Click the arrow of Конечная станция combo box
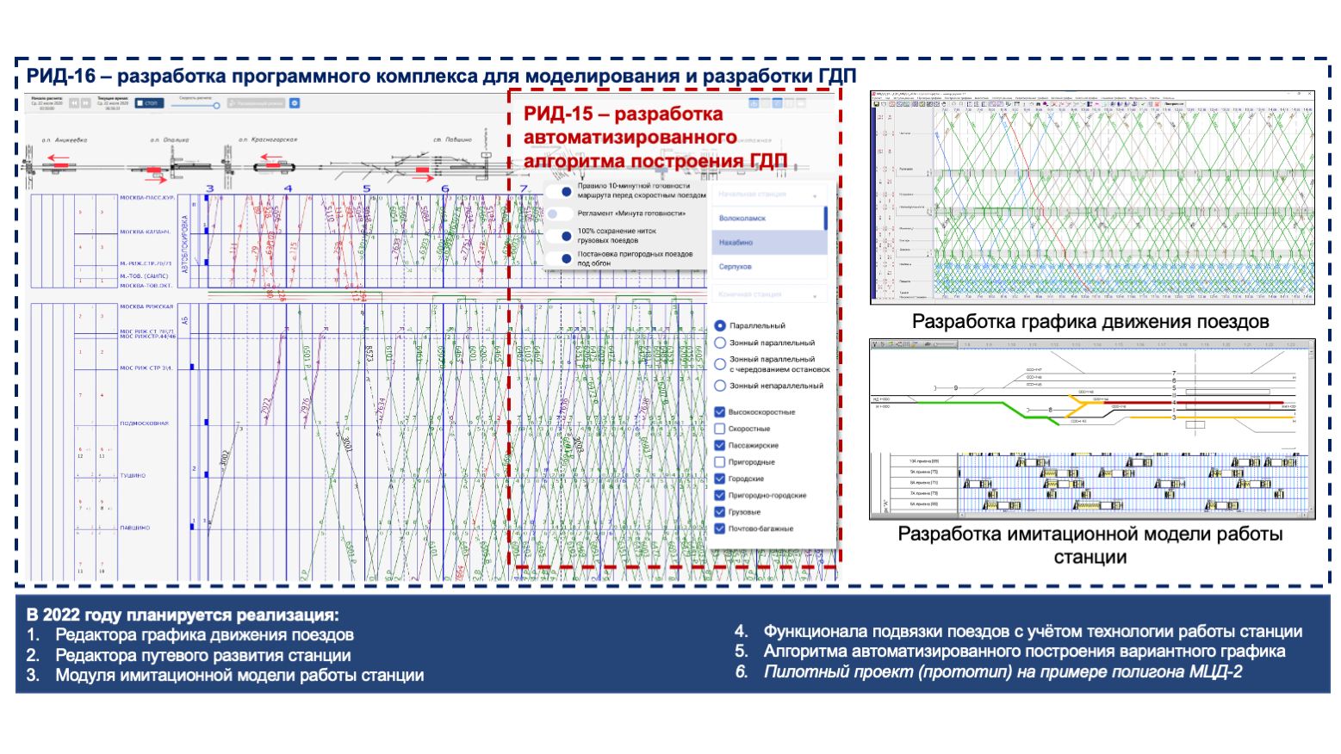The height and width of the screenshot is (754, 1341). click(x=815, y=295)
